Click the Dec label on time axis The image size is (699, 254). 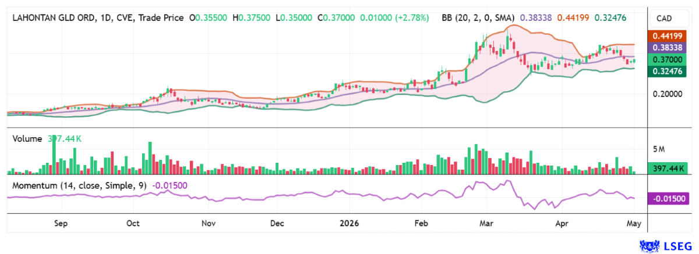[x=277, y=223]
